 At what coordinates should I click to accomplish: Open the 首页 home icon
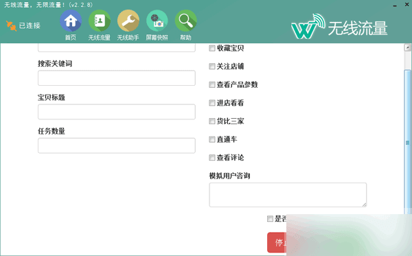coord(71,21)
